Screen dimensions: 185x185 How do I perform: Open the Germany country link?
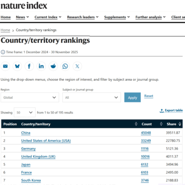tap(28, 149)
